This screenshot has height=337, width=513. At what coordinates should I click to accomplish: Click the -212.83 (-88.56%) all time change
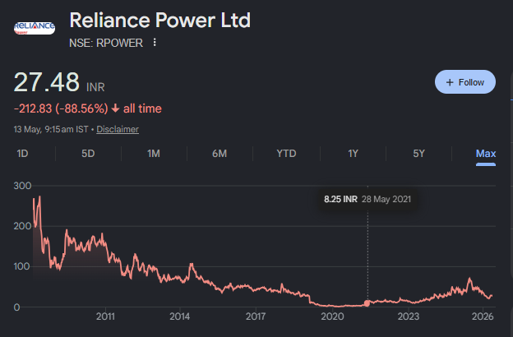tap(88, 108)
